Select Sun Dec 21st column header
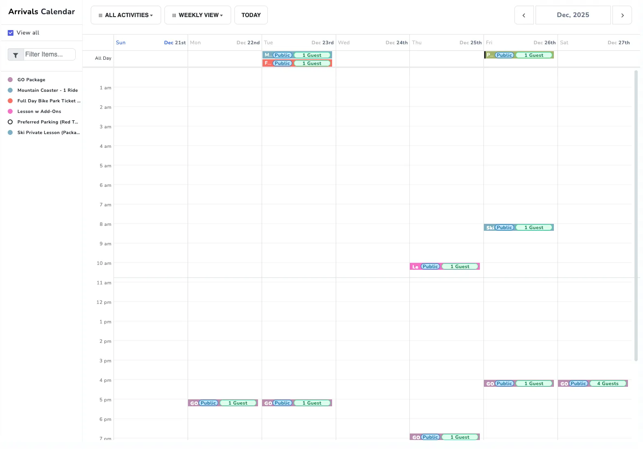Viewport: 643px width, 453px height. [151, 43]
